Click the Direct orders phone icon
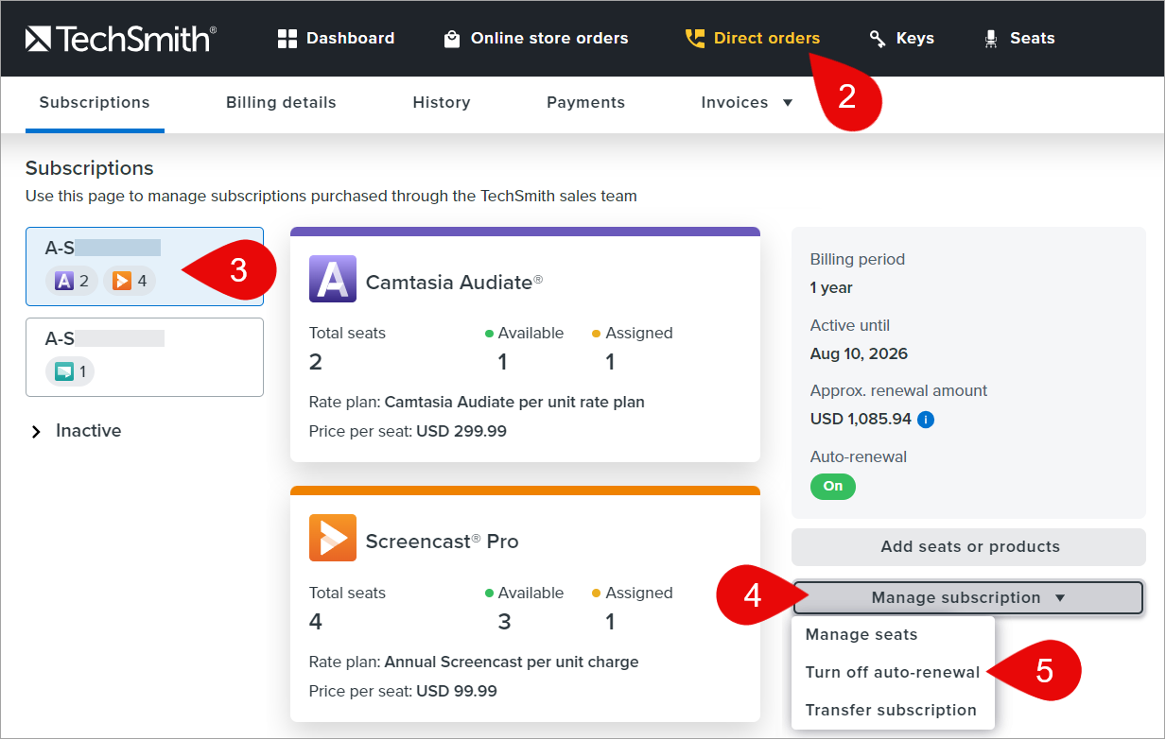 [x=695, y=39]
